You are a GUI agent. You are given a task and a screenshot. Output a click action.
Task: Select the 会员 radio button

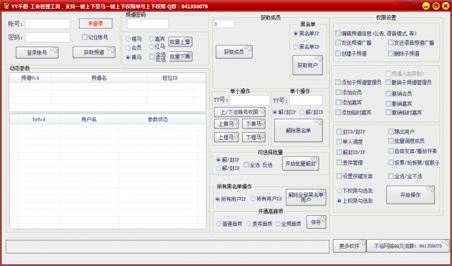click(128, 48)
